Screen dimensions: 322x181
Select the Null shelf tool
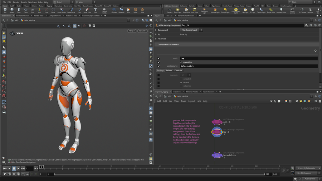tap(39, 10)
